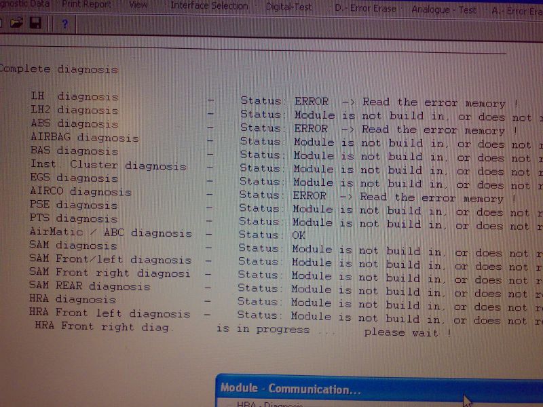Click the LH diagnosis ERROR status line

271,100
